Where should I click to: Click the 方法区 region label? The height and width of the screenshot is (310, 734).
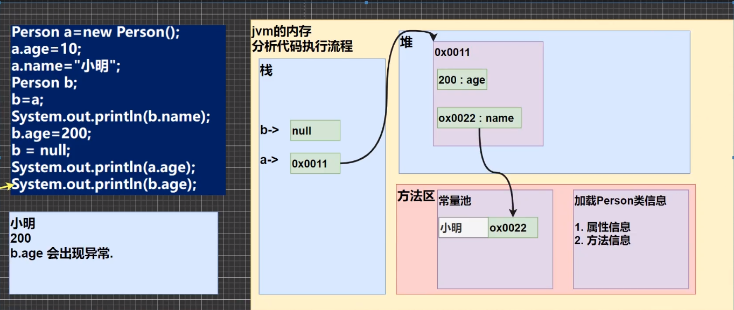[415, 196]
